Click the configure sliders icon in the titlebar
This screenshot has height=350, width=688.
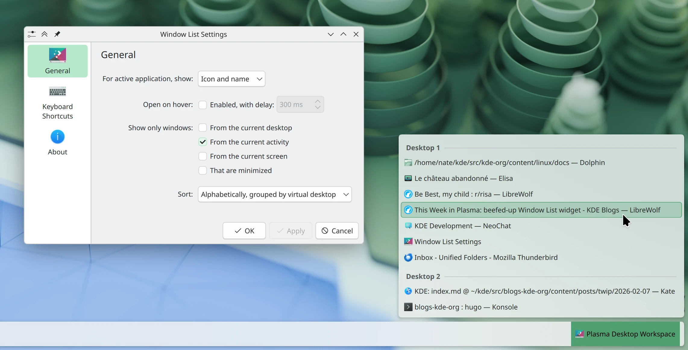pos(32,34)
